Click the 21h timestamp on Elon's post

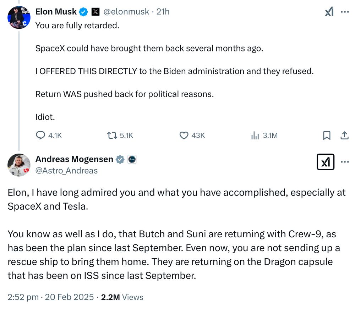coord(163,12)
